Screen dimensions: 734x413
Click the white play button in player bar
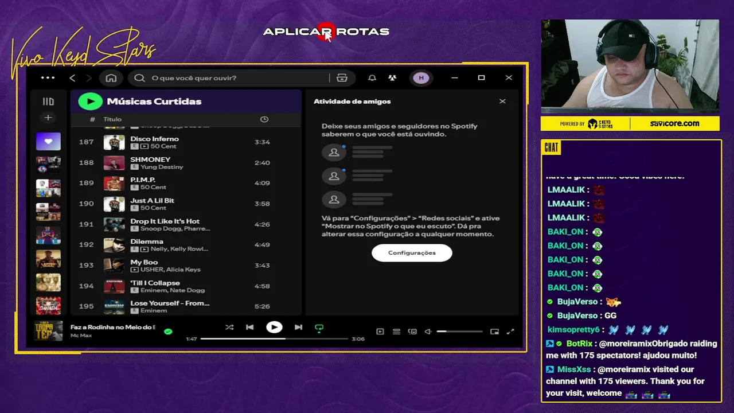274,328
